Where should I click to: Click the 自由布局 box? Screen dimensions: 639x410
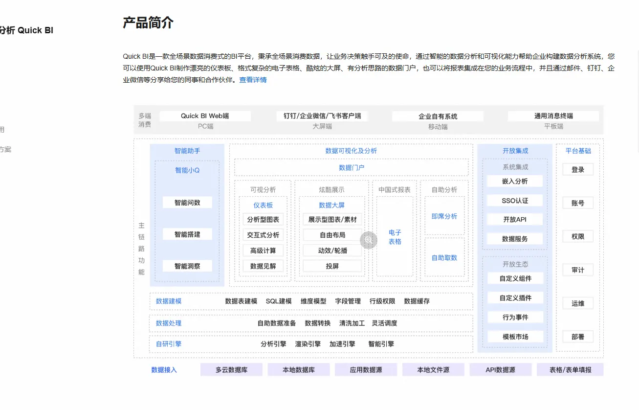[332, 235]
